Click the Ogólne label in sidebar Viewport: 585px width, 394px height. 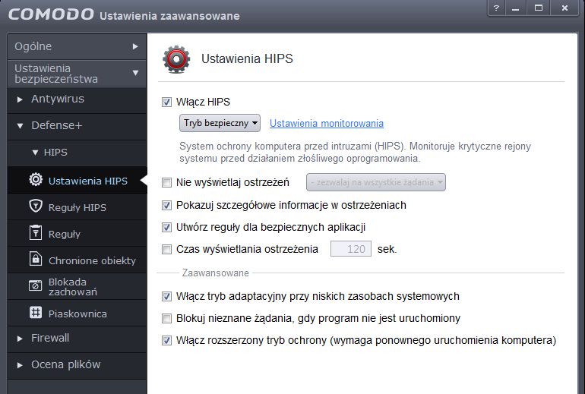[33, 46]
